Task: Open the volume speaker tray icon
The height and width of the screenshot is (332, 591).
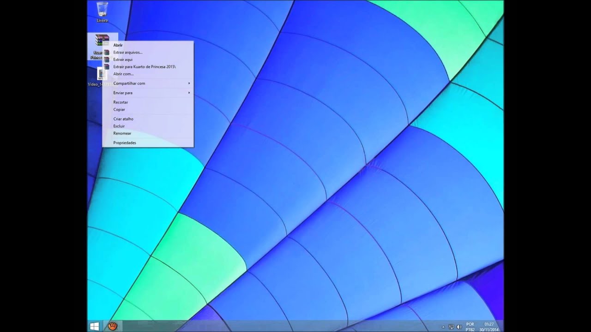Action: tap(459, 327)
